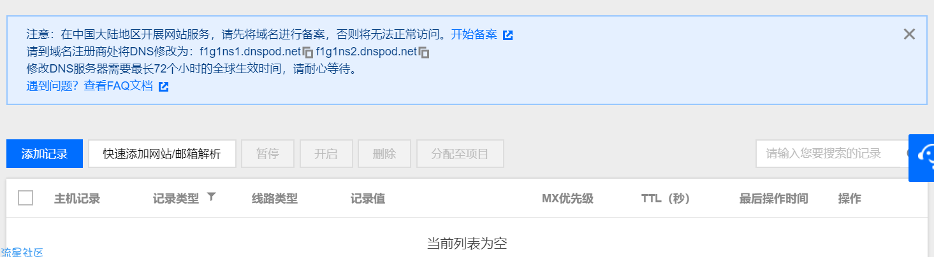Open the 流星社区 link
This screenshot has height=257, width=934.
[x=22, y=253]
